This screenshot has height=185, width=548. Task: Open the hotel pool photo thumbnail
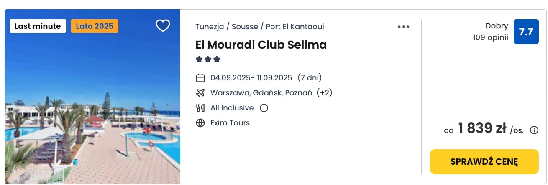(x=92, y=97)
